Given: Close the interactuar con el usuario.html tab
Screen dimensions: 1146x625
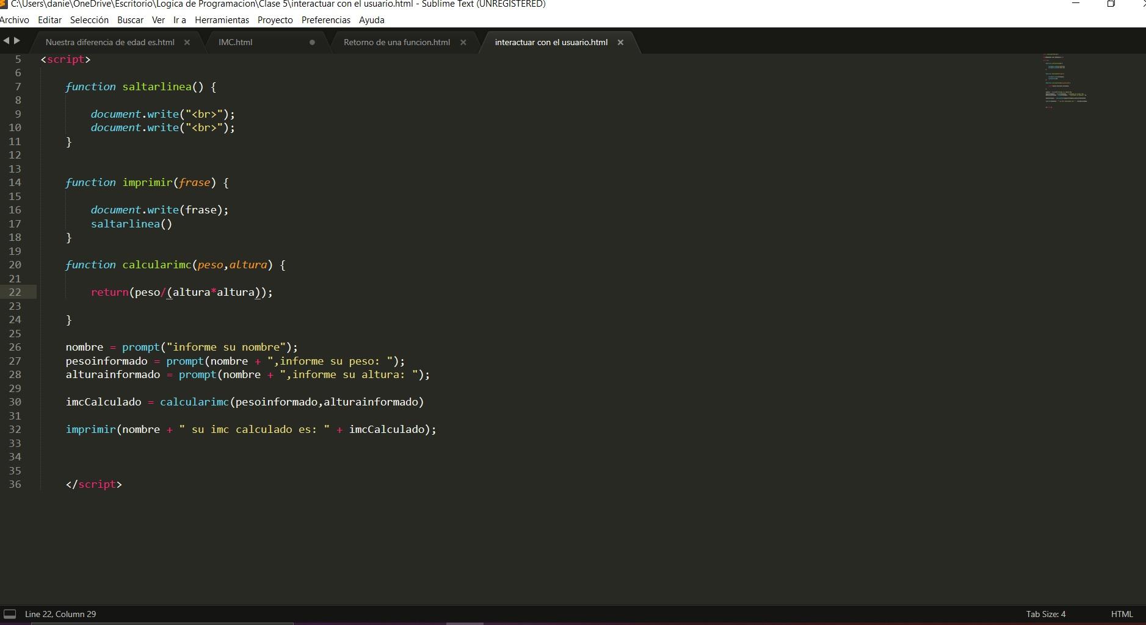Looking at the screenshot, I should 620,42.
